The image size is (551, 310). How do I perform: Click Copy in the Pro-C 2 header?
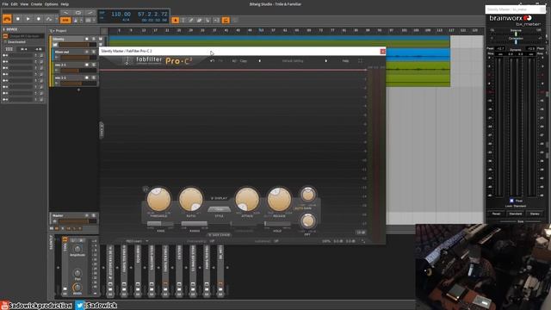(243, 61)
